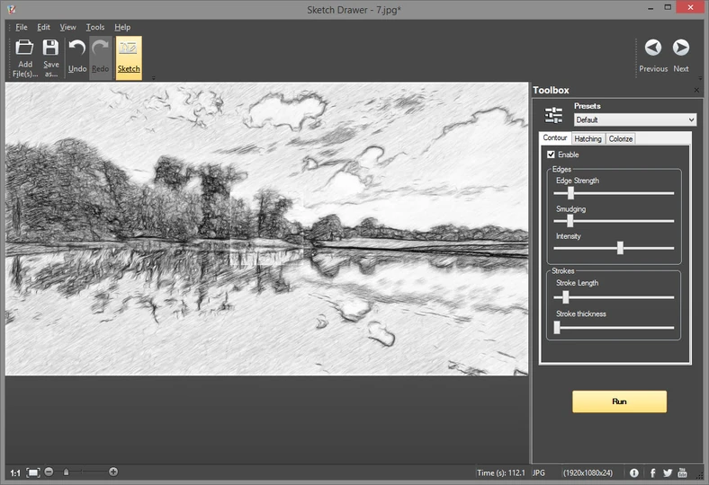709x485 pixels.
Task: Set zoom to 1:1 actual size
Action: point(15,472)
